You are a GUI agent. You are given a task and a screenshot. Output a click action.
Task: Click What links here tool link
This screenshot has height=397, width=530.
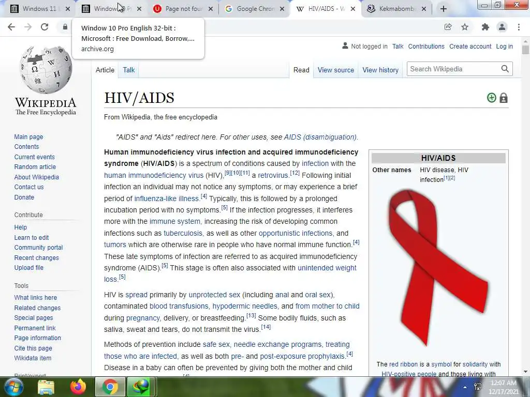36,297
